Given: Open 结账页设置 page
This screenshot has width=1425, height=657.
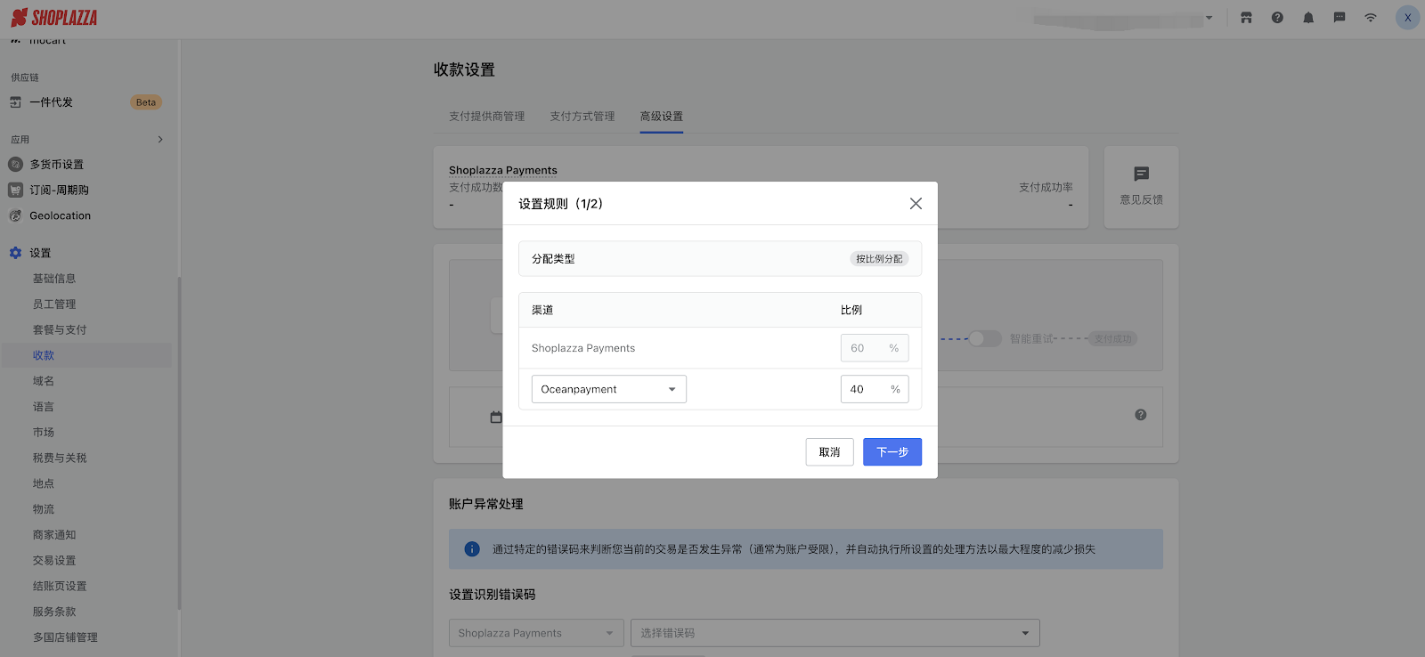Looking at the screenshot, I should click(60, 587).
